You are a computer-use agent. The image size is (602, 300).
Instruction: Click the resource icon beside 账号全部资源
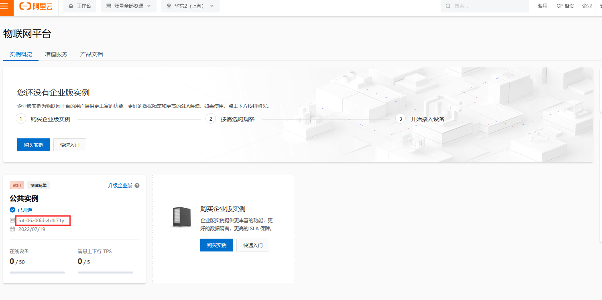point(109,6)
